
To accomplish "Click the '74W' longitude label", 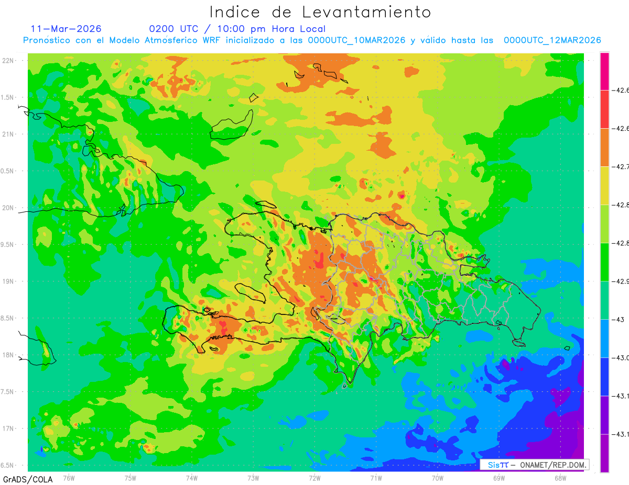I will (192, 477).
